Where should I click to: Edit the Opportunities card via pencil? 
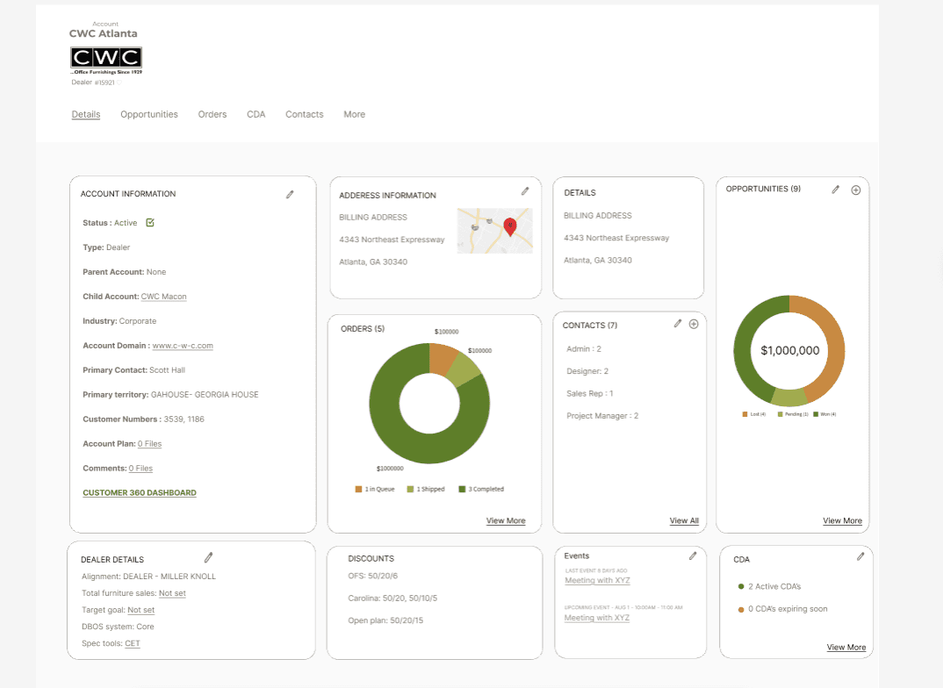click(835, 190)
